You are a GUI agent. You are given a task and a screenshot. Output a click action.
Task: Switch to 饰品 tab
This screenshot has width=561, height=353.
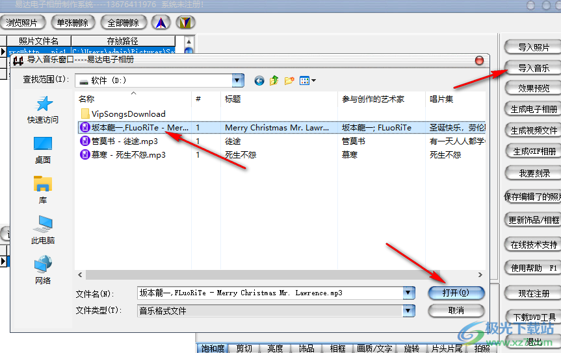tap(306, 348)
